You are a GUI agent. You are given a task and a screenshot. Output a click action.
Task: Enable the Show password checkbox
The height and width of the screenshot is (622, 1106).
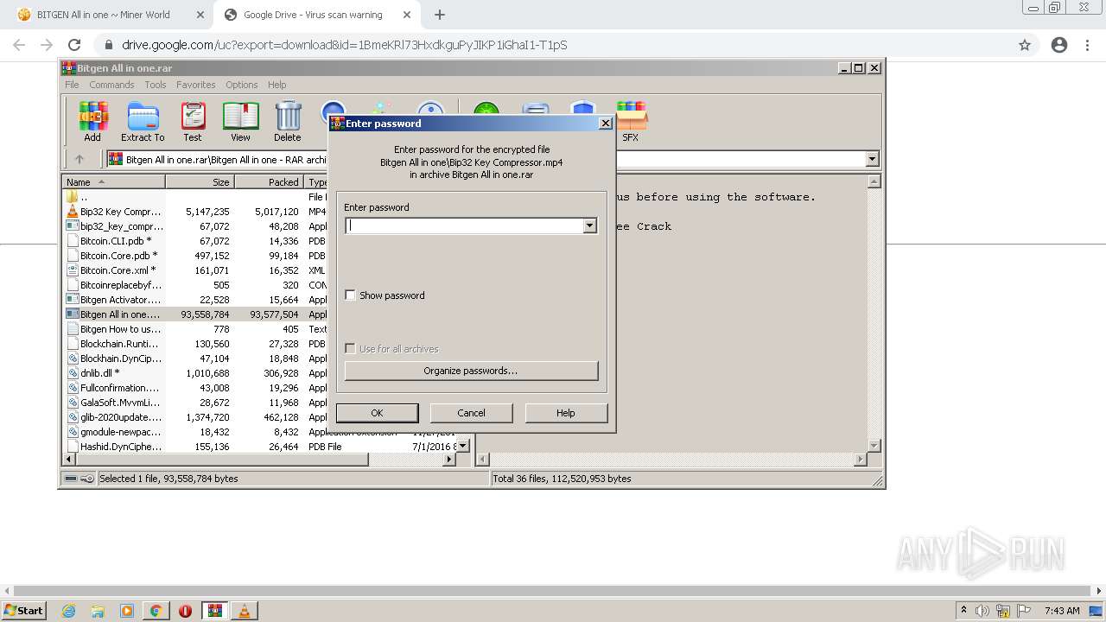[x=350, y=295]
